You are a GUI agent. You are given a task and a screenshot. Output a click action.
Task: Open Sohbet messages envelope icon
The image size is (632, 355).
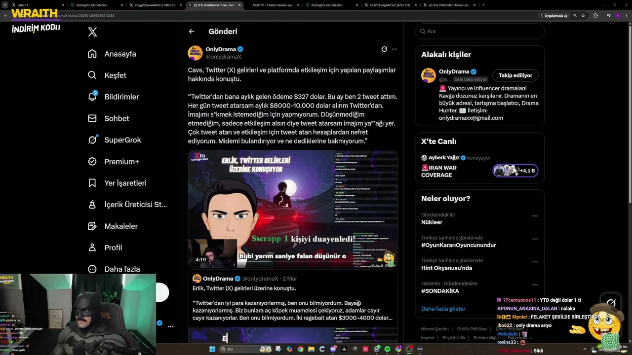92,118
